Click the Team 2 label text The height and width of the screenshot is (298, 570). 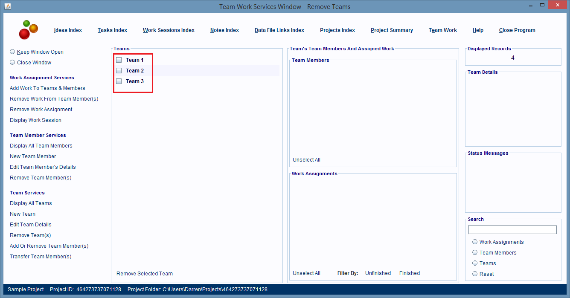pos(135,71)
